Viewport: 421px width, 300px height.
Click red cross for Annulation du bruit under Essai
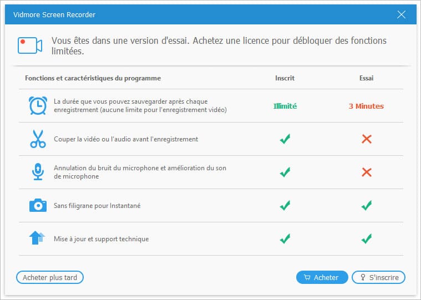tap(367, 172)
